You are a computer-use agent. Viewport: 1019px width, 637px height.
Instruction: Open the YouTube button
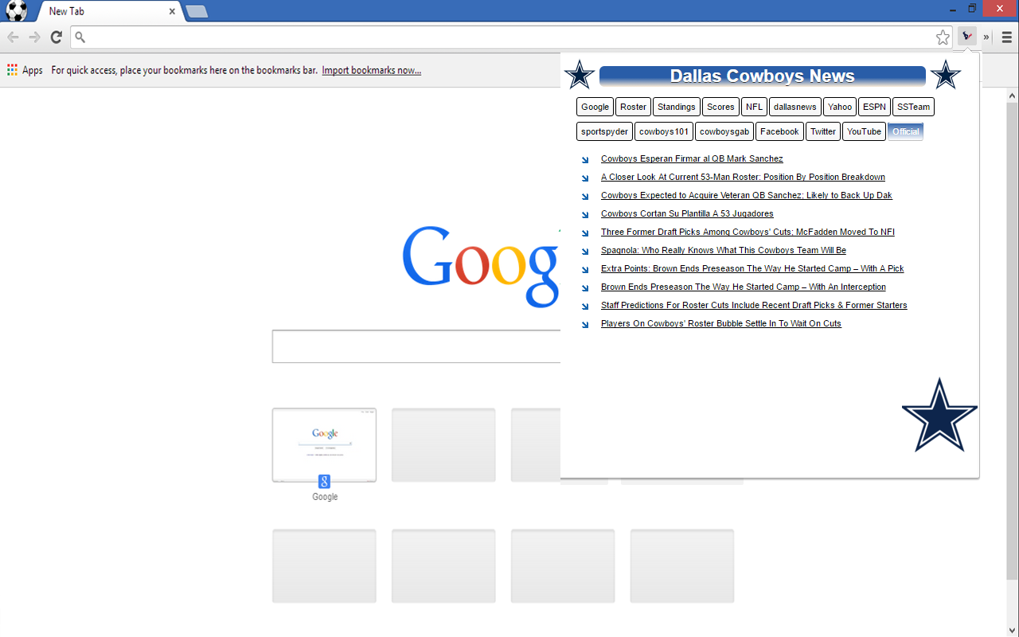pos(864,131)
